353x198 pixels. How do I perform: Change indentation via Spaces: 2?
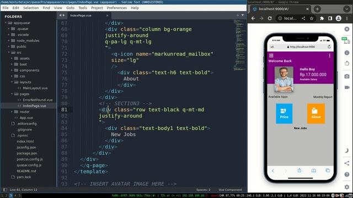[203, 190]
